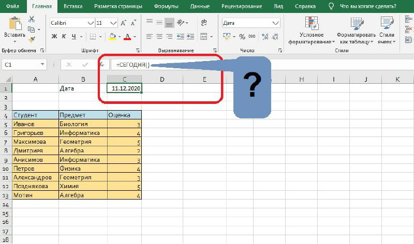
Task: Switch to the Данные tab
Action: pyautogui.click(x=200, y=6)
